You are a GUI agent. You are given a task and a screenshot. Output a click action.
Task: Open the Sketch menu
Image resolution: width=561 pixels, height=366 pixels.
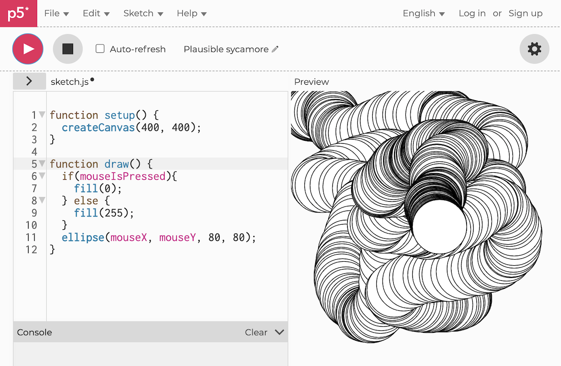[x=143, y=14]
